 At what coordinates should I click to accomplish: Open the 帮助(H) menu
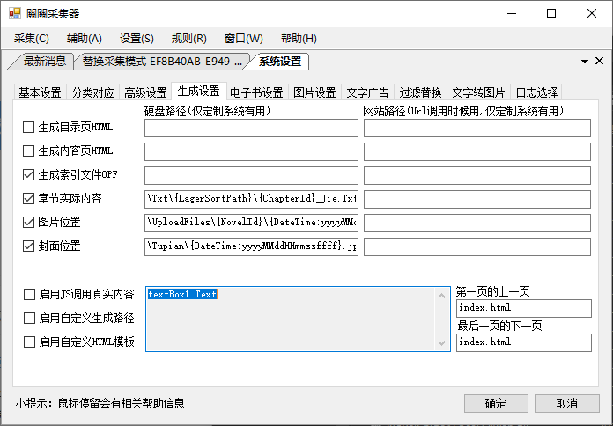pyautogui.click(x=299, y=39)
